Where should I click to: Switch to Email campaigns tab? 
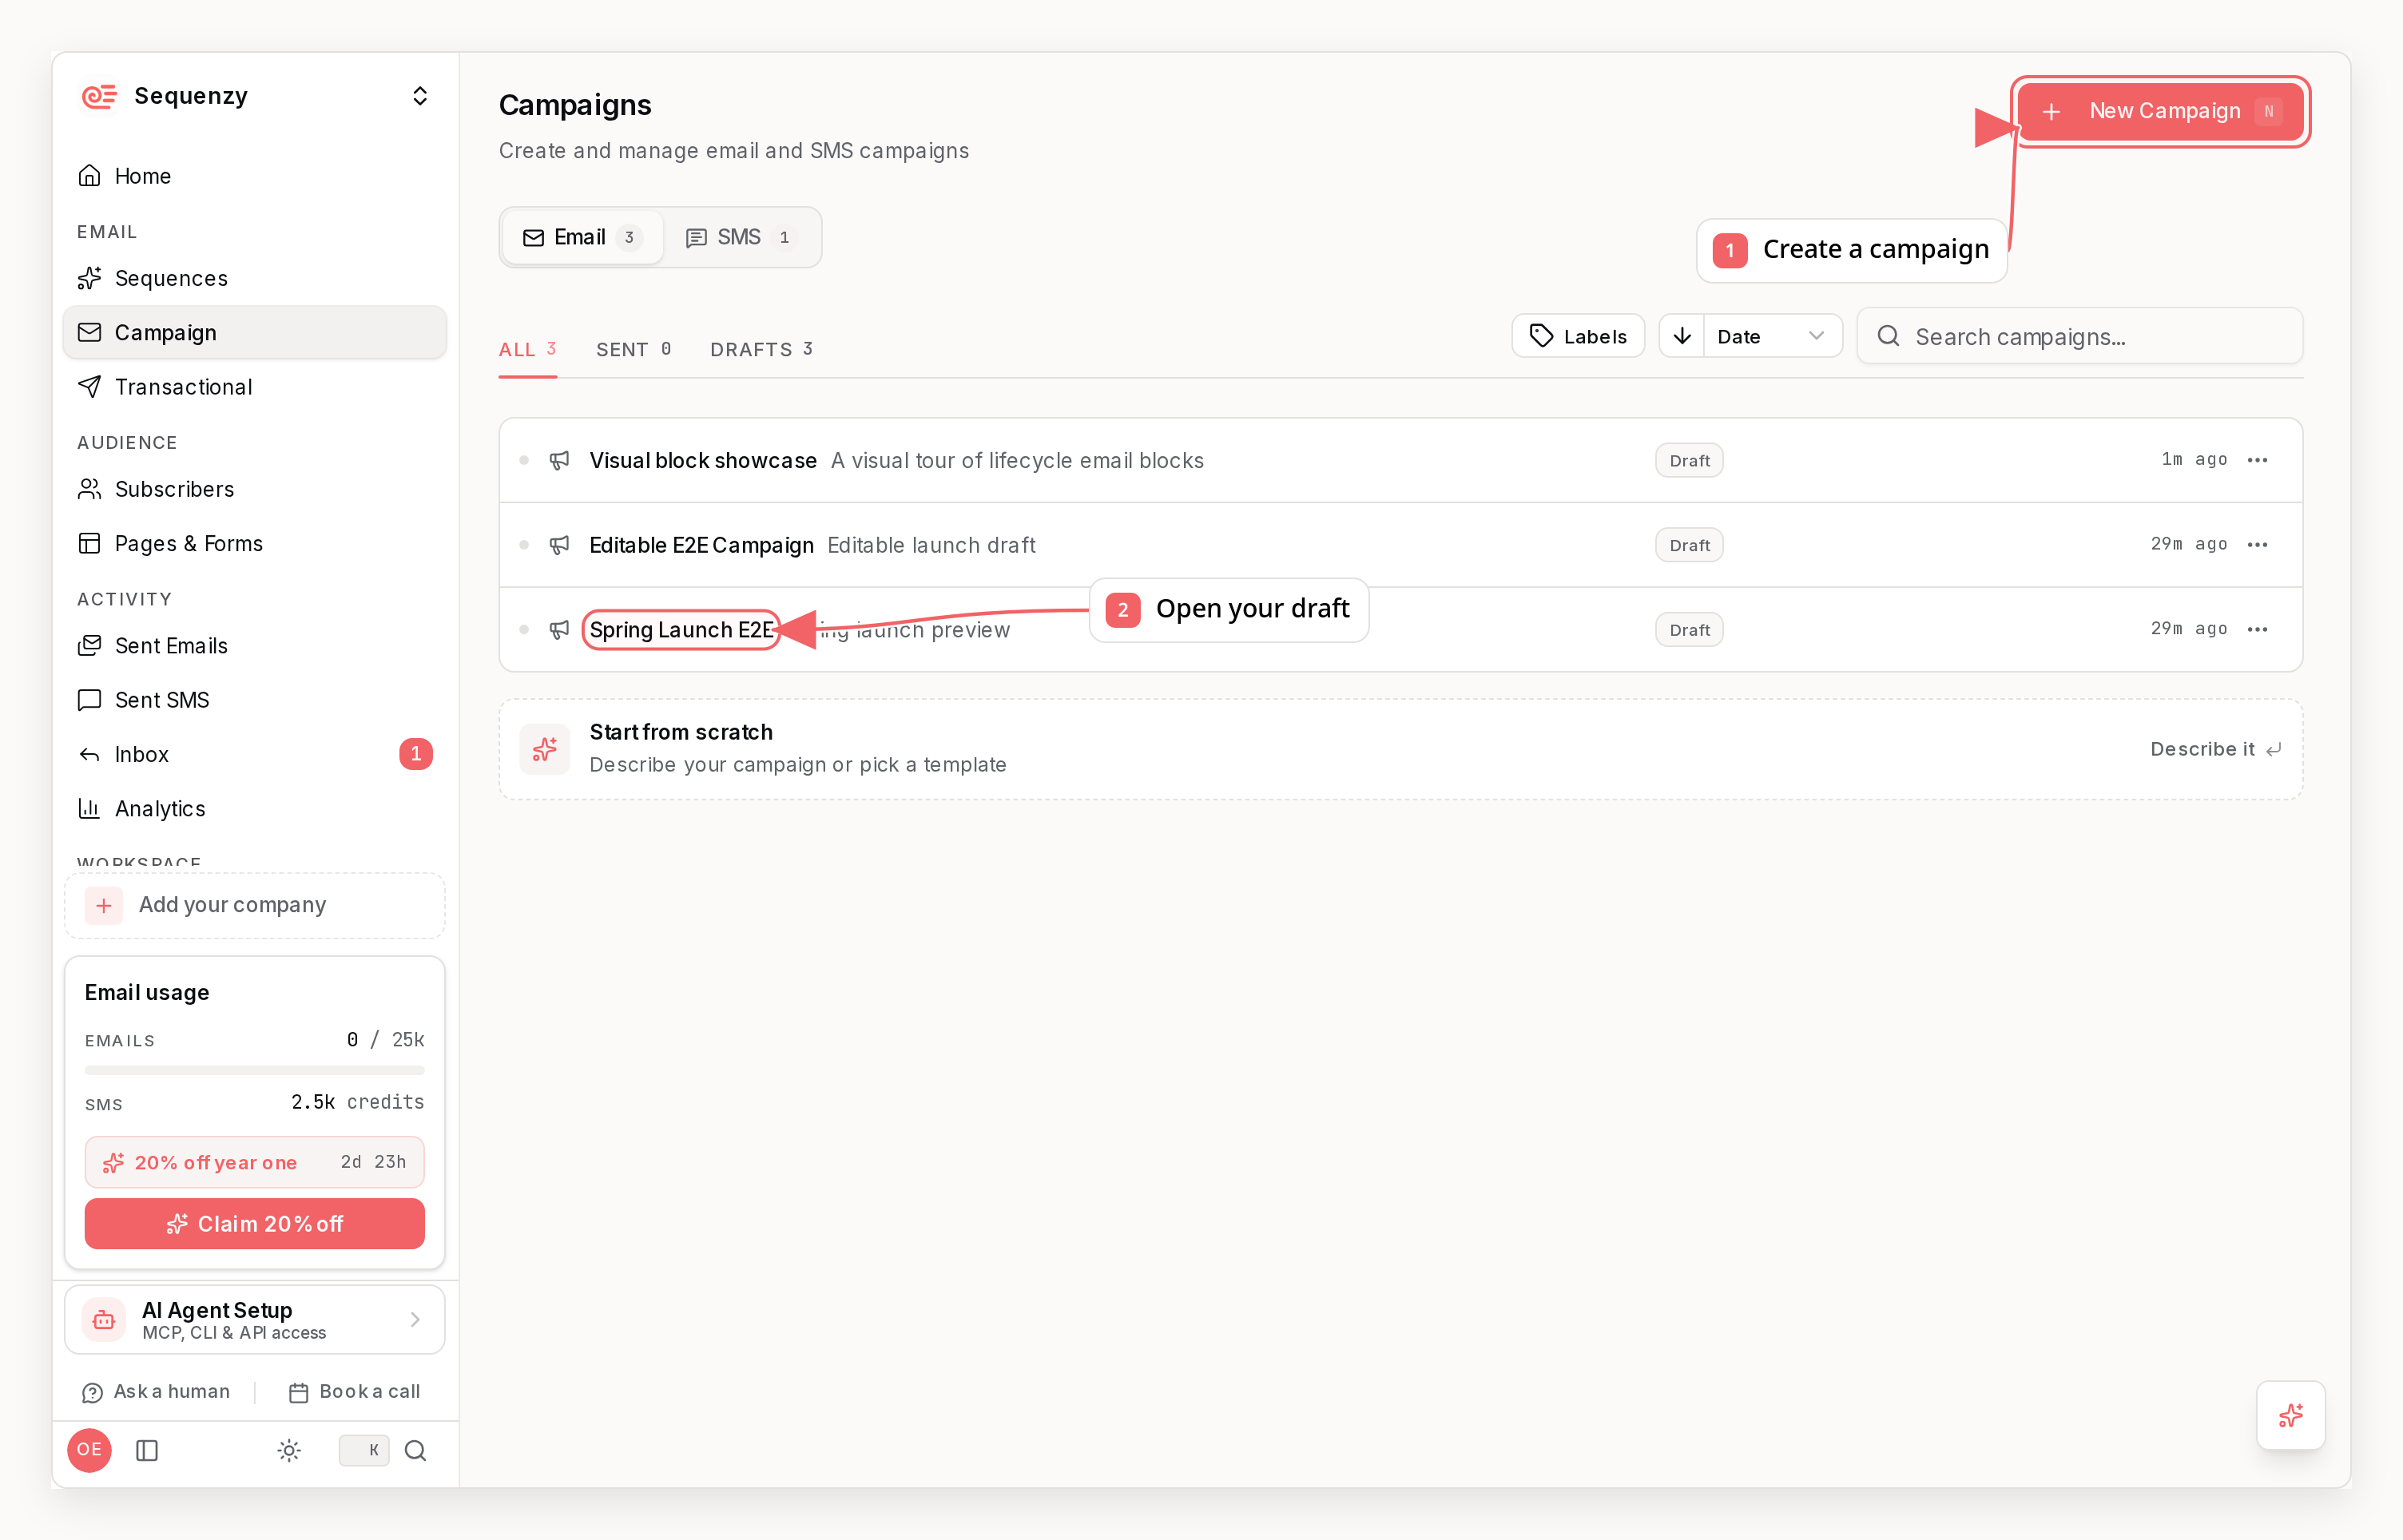point(582,237)
